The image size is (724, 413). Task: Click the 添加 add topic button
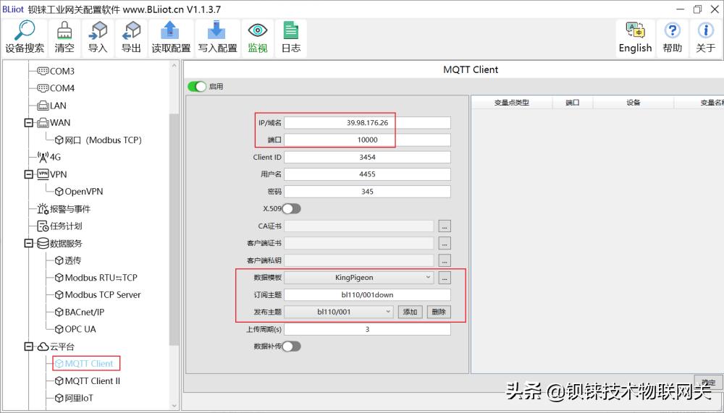[x=410, y=312]
